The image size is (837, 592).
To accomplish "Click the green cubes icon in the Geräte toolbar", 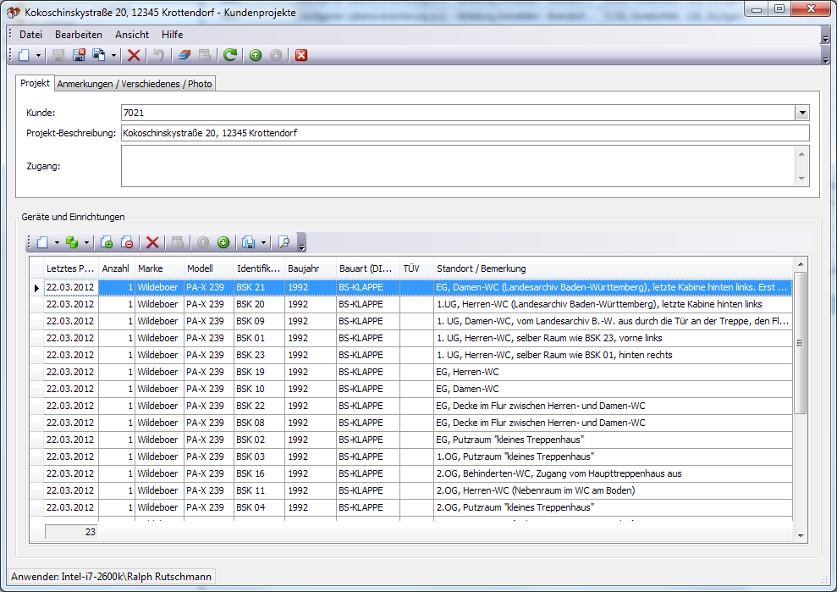I will click(x=72, y=242).
